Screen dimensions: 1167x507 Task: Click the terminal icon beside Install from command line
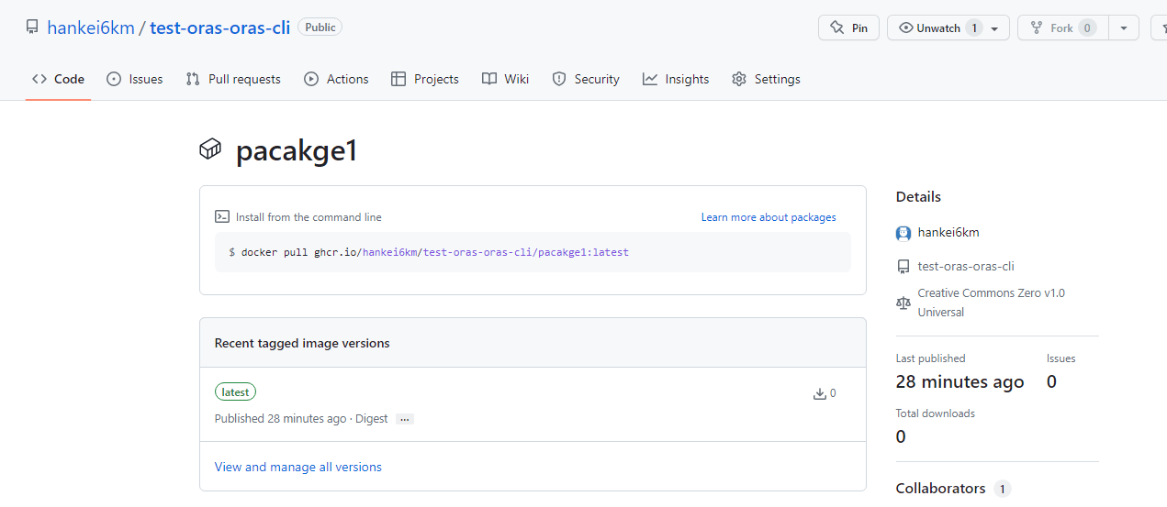[222, 217]
